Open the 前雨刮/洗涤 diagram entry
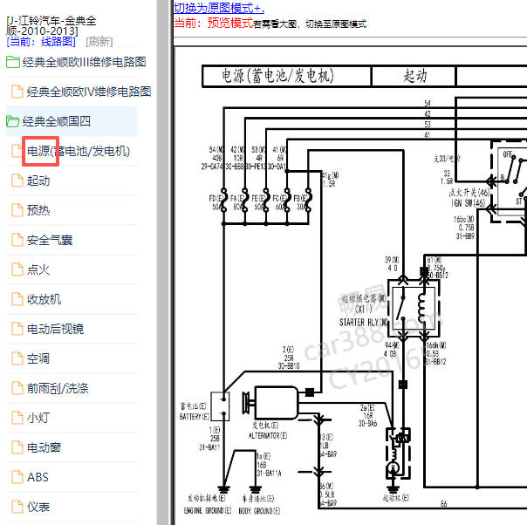Screen dimensions: 527x525 (x=58, y=388)
